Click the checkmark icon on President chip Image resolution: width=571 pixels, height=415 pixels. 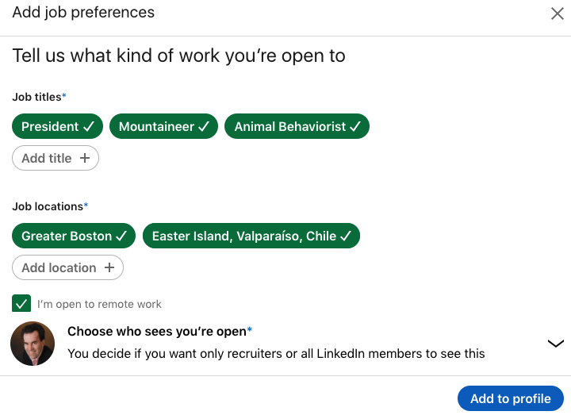pyautogui.click(x=89, y=127)
